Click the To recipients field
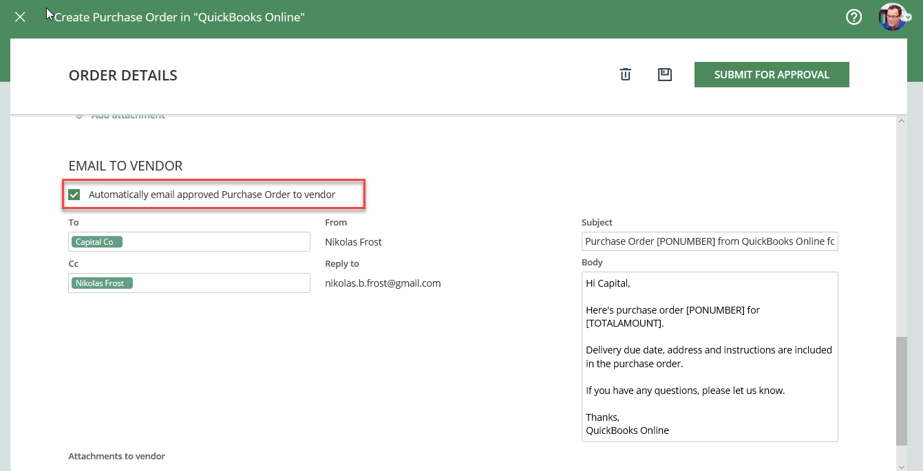The image size is (923, 471). pos(189,242)
